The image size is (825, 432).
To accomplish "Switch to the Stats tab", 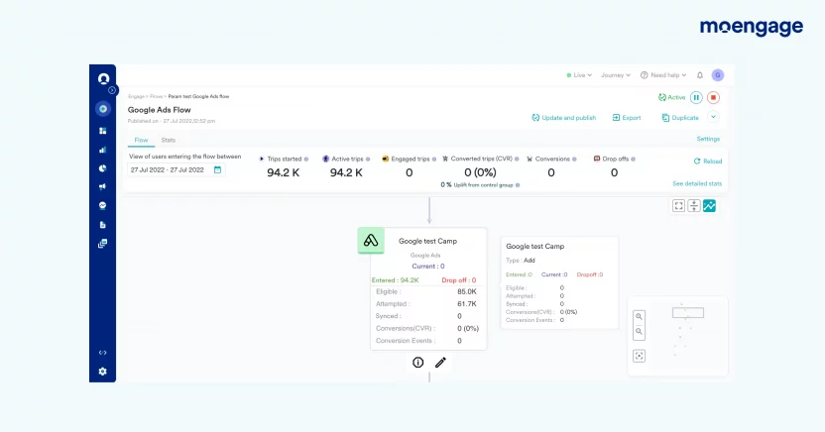I will coord(169,140).
